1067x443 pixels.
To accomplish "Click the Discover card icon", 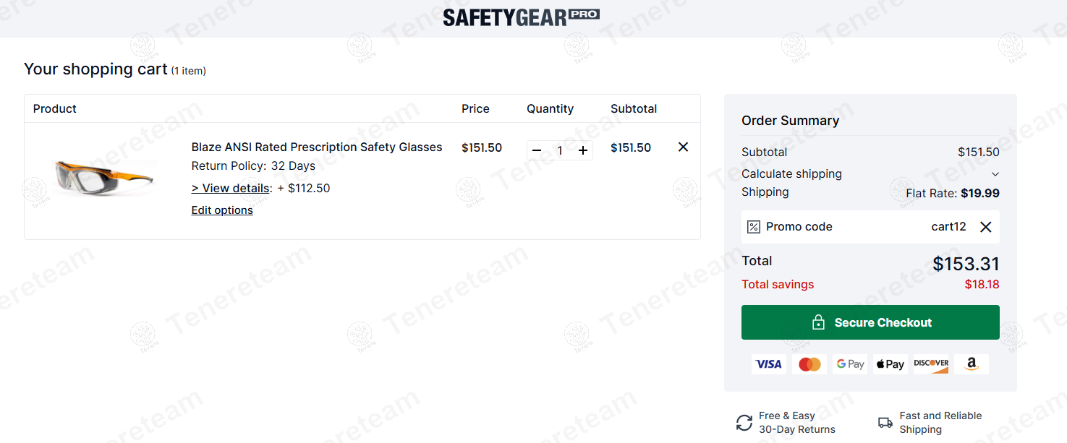I will [931, 364].
